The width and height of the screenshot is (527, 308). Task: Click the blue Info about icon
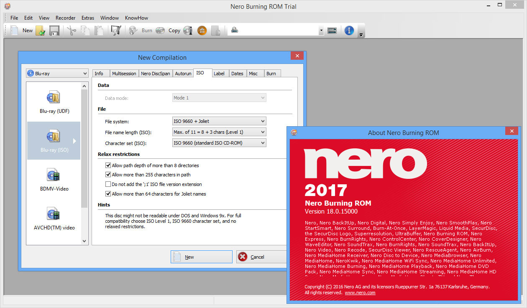point(349,31)
